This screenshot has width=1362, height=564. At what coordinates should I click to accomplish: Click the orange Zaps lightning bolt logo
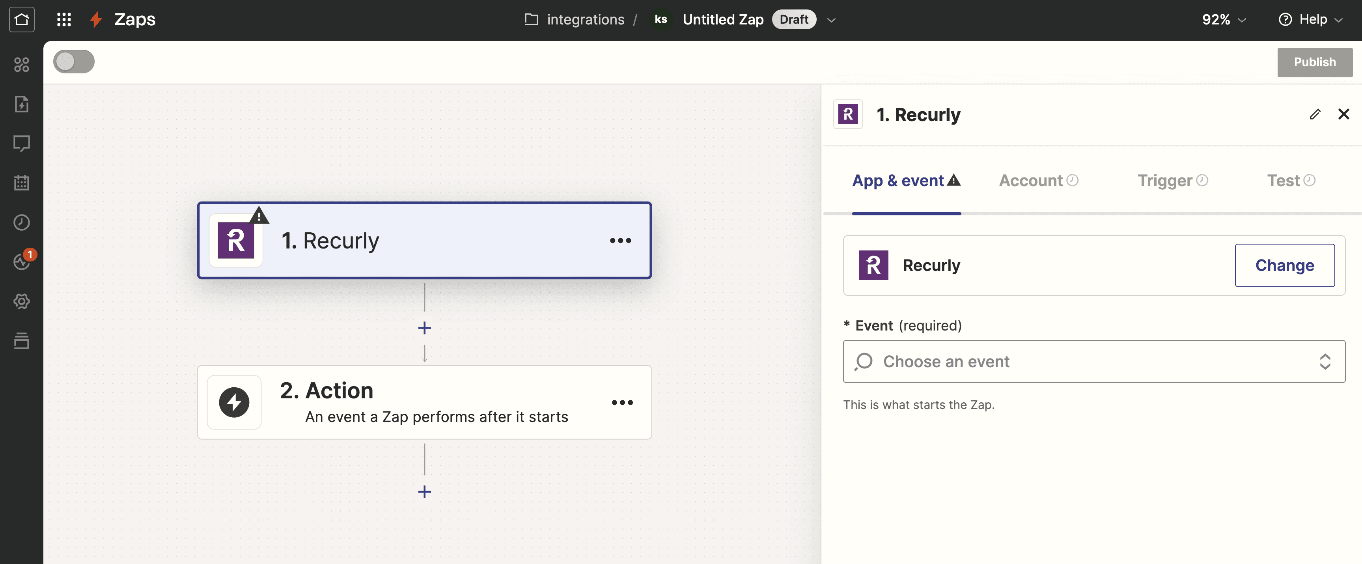[x=96, y=20]
